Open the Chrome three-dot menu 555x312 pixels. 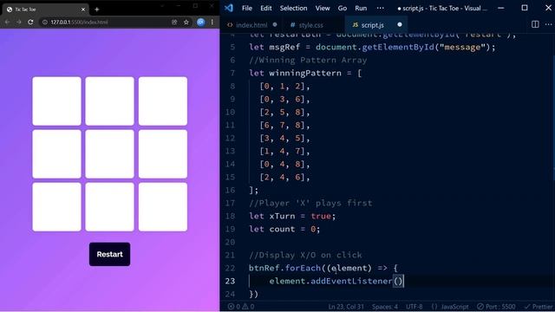coord(212,22)
